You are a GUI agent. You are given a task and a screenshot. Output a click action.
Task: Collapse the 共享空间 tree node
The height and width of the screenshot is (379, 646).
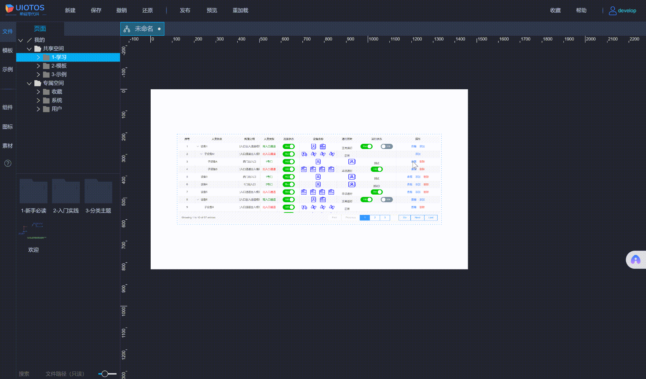[29, 49]
